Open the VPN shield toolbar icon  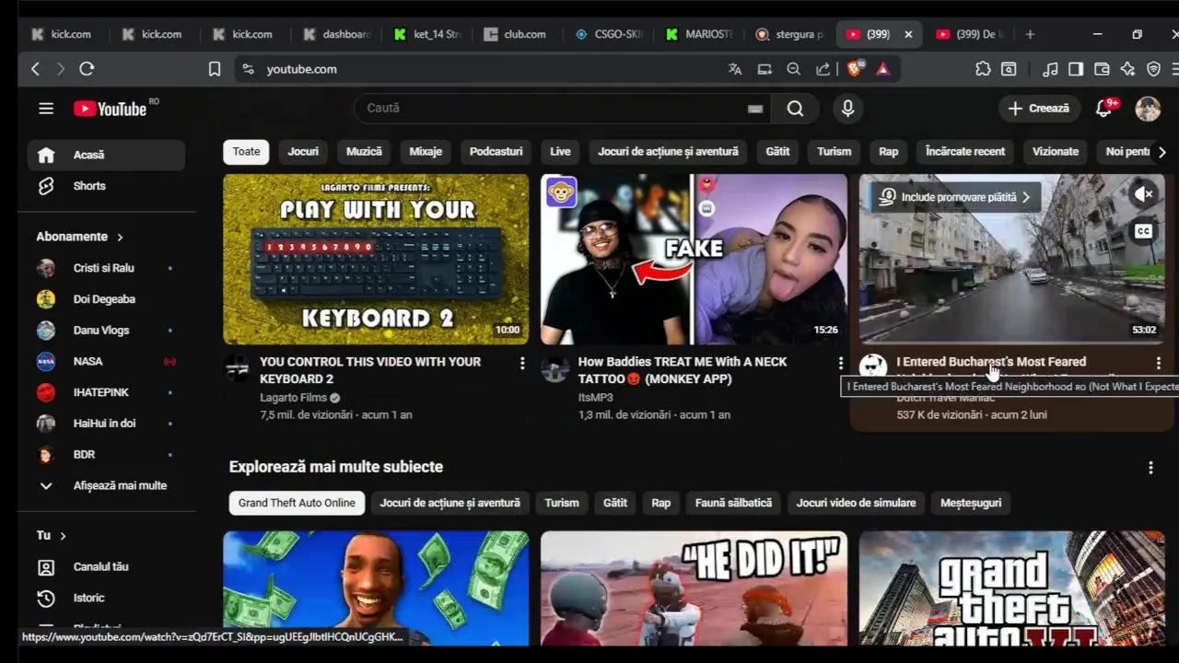[1153, 69]
